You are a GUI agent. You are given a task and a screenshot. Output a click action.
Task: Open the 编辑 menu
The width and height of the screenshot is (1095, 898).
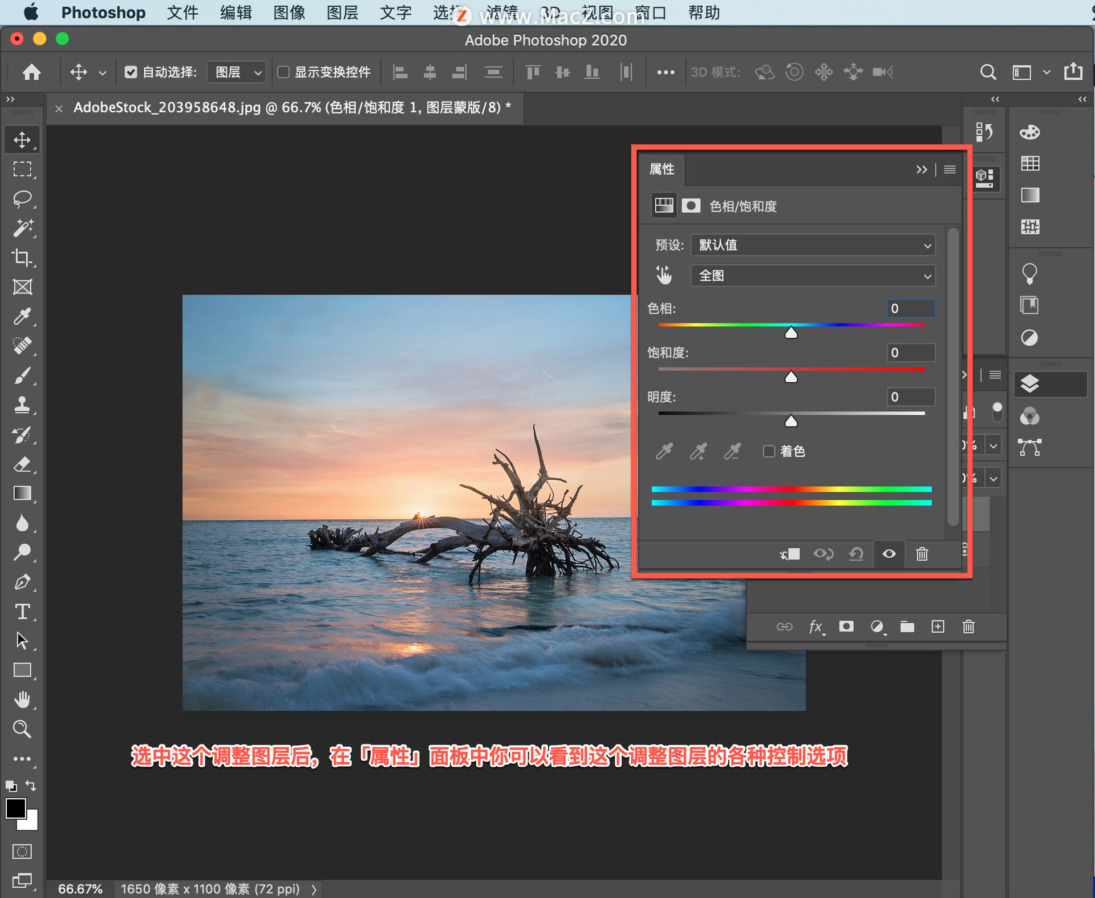[236, 13]
